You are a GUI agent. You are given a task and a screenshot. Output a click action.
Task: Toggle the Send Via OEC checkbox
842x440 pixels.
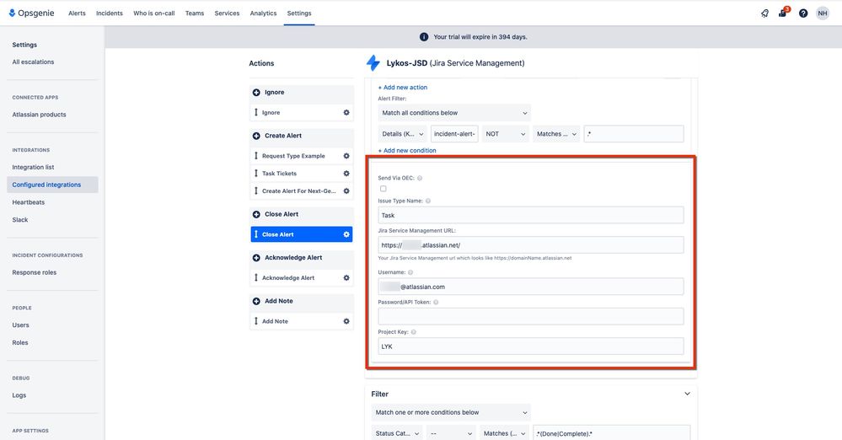383,189
